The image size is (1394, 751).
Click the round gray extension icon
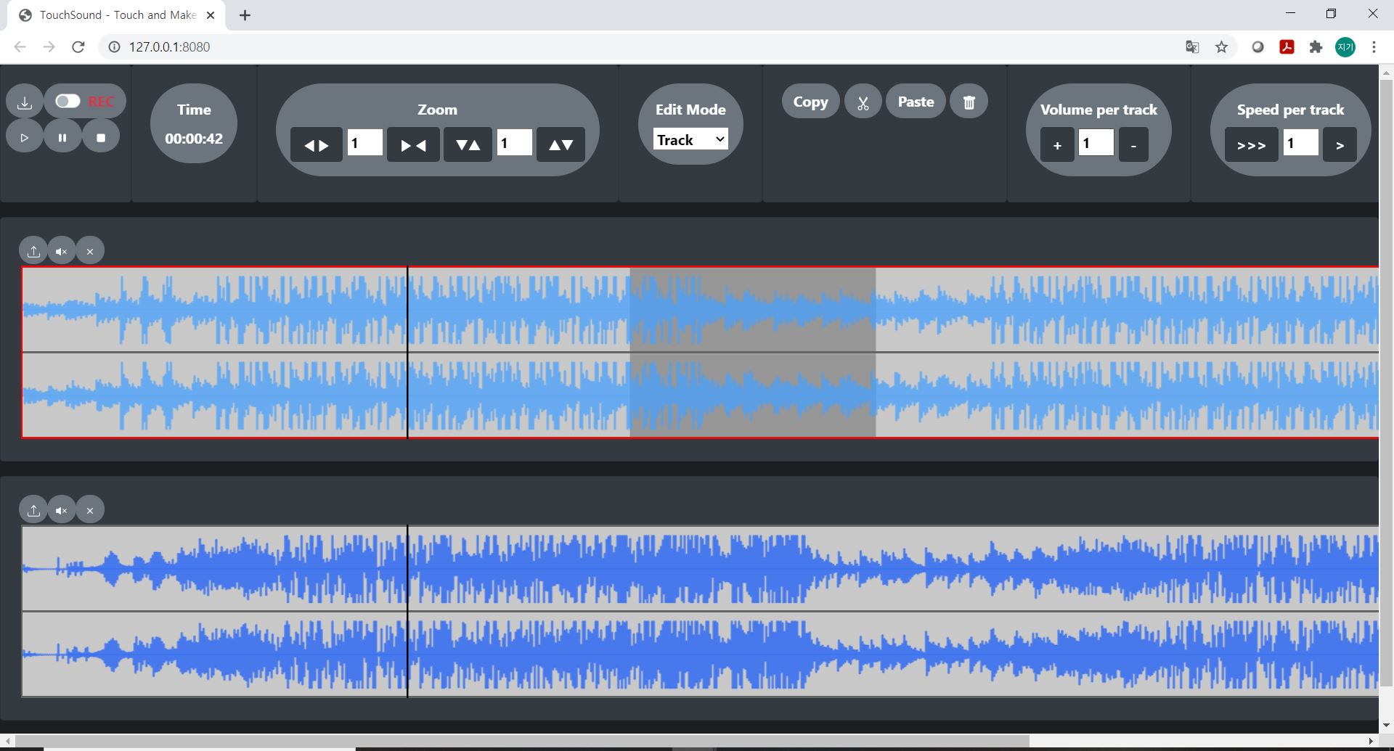(1258, 47)
